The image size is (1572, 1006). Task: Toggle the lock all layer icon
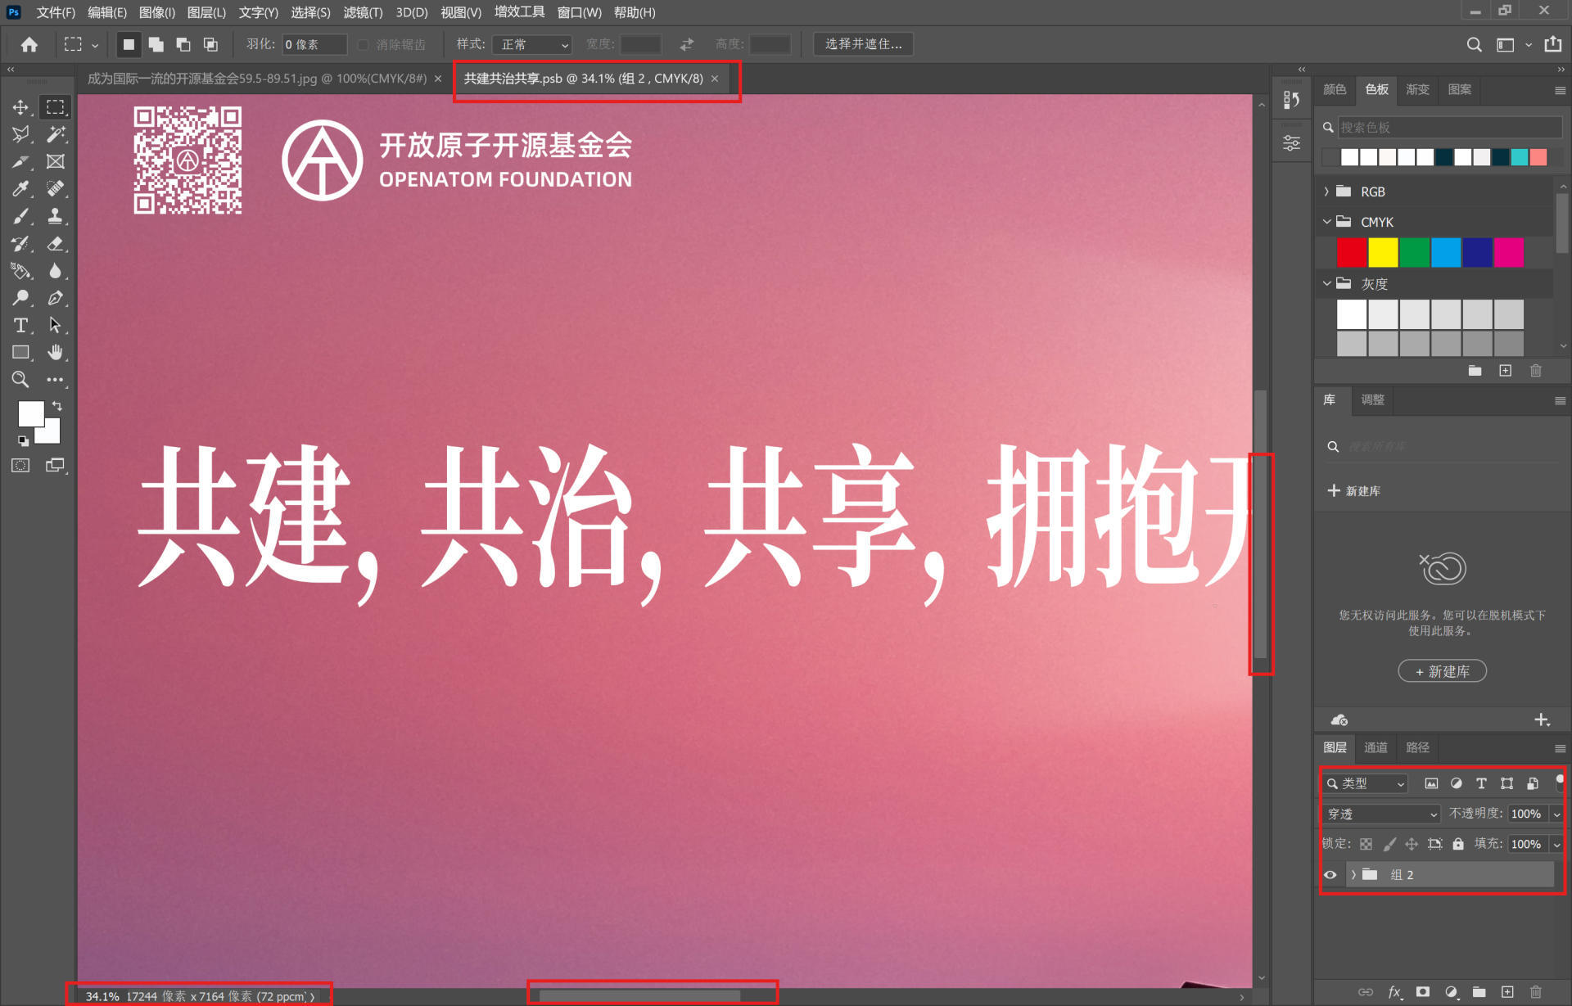coord(1458,844)
